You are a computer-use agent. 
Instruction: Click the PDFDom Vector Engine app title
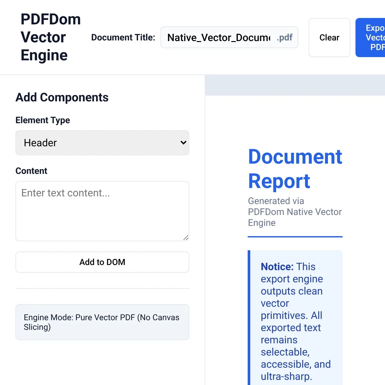click(x=51, y=37)
